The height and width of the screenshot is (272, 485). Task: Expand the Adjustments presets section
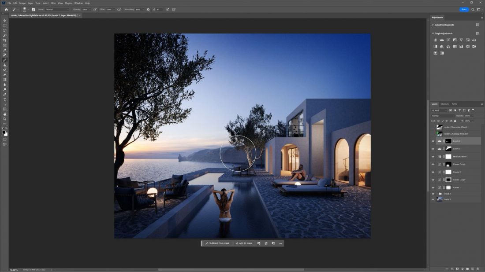tap(433, 25)
